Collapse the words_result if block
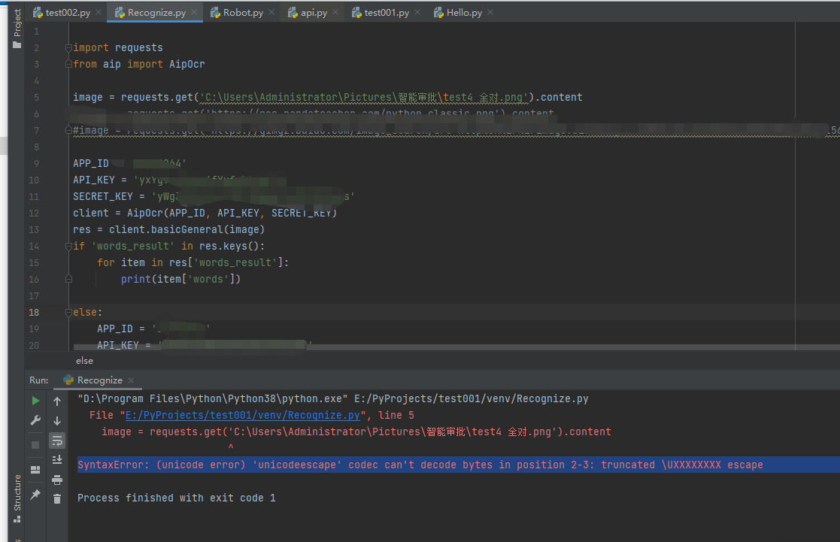The image size is (840, 542). click(x=68, y=246)
